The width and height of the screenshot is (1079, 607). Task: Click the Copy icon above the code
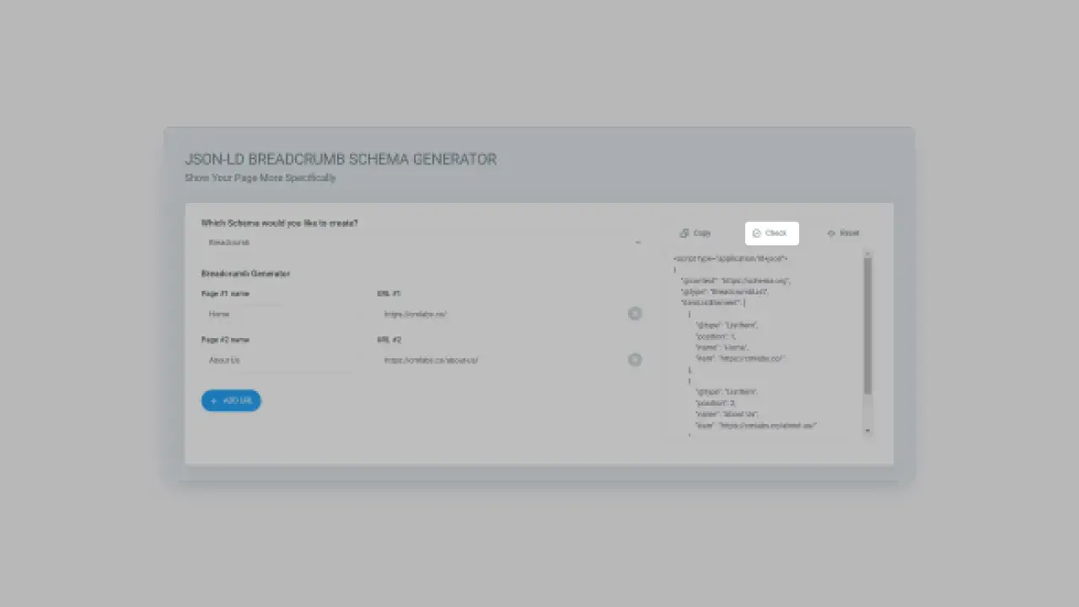684,234
